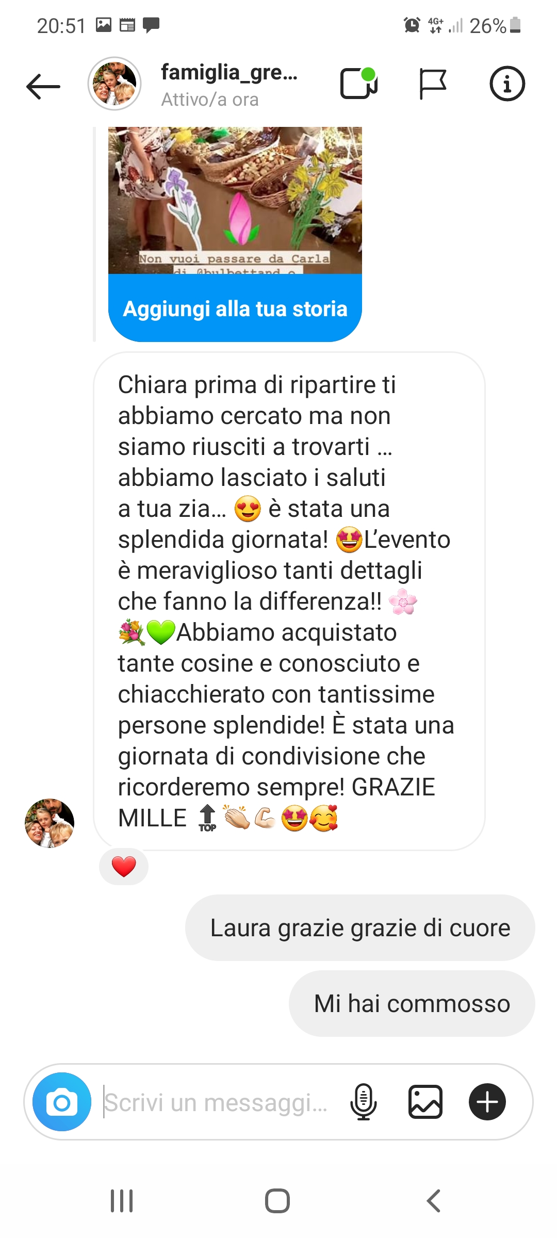Tap the flag icon in the header
557x1238 pixels.
click(x=433, y=84)
